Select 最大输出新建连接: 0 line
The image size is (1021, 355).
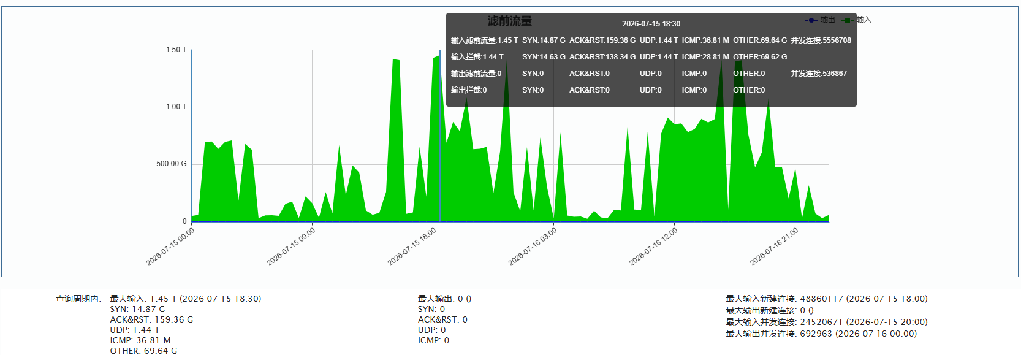pos(770,311)
